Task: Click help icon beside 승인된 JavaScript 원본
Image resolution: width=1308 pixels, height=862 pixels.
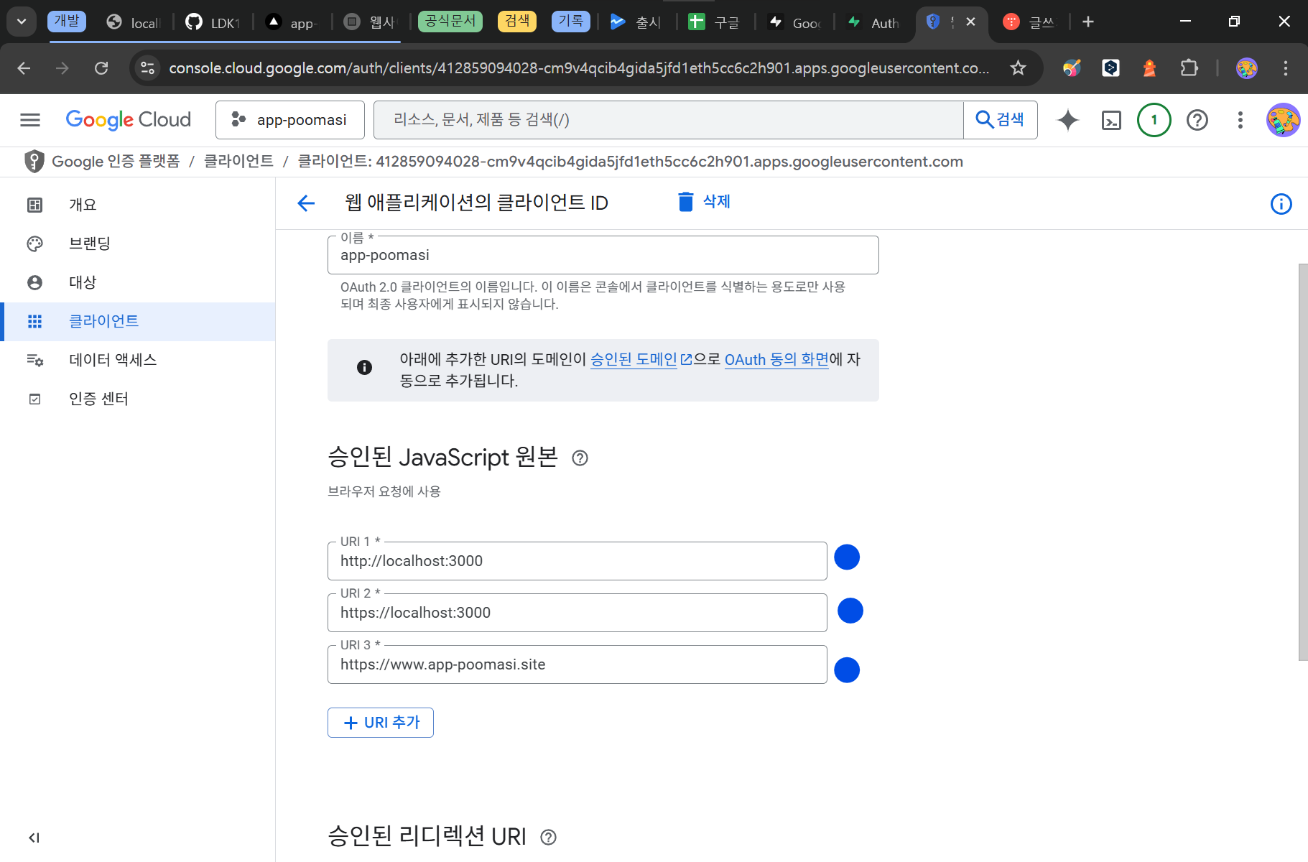Action: (580, 458)
